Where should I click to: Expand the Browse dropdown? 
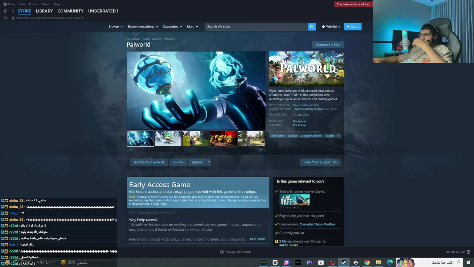[x=115, y=27]
